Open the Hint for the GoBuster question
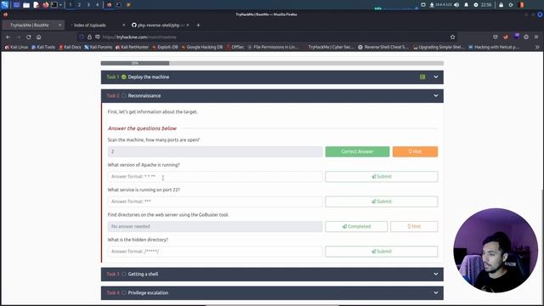 click(414, 227)
